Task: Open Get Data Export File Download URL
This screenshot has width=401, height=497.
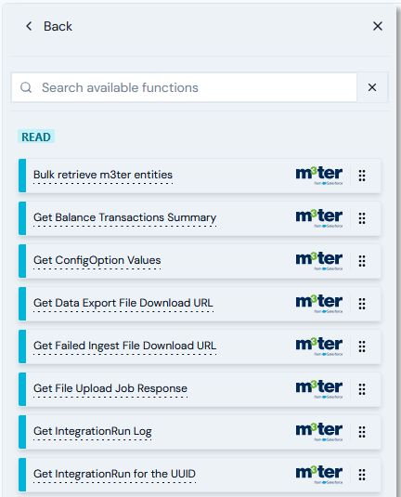Action: point(123,303)
